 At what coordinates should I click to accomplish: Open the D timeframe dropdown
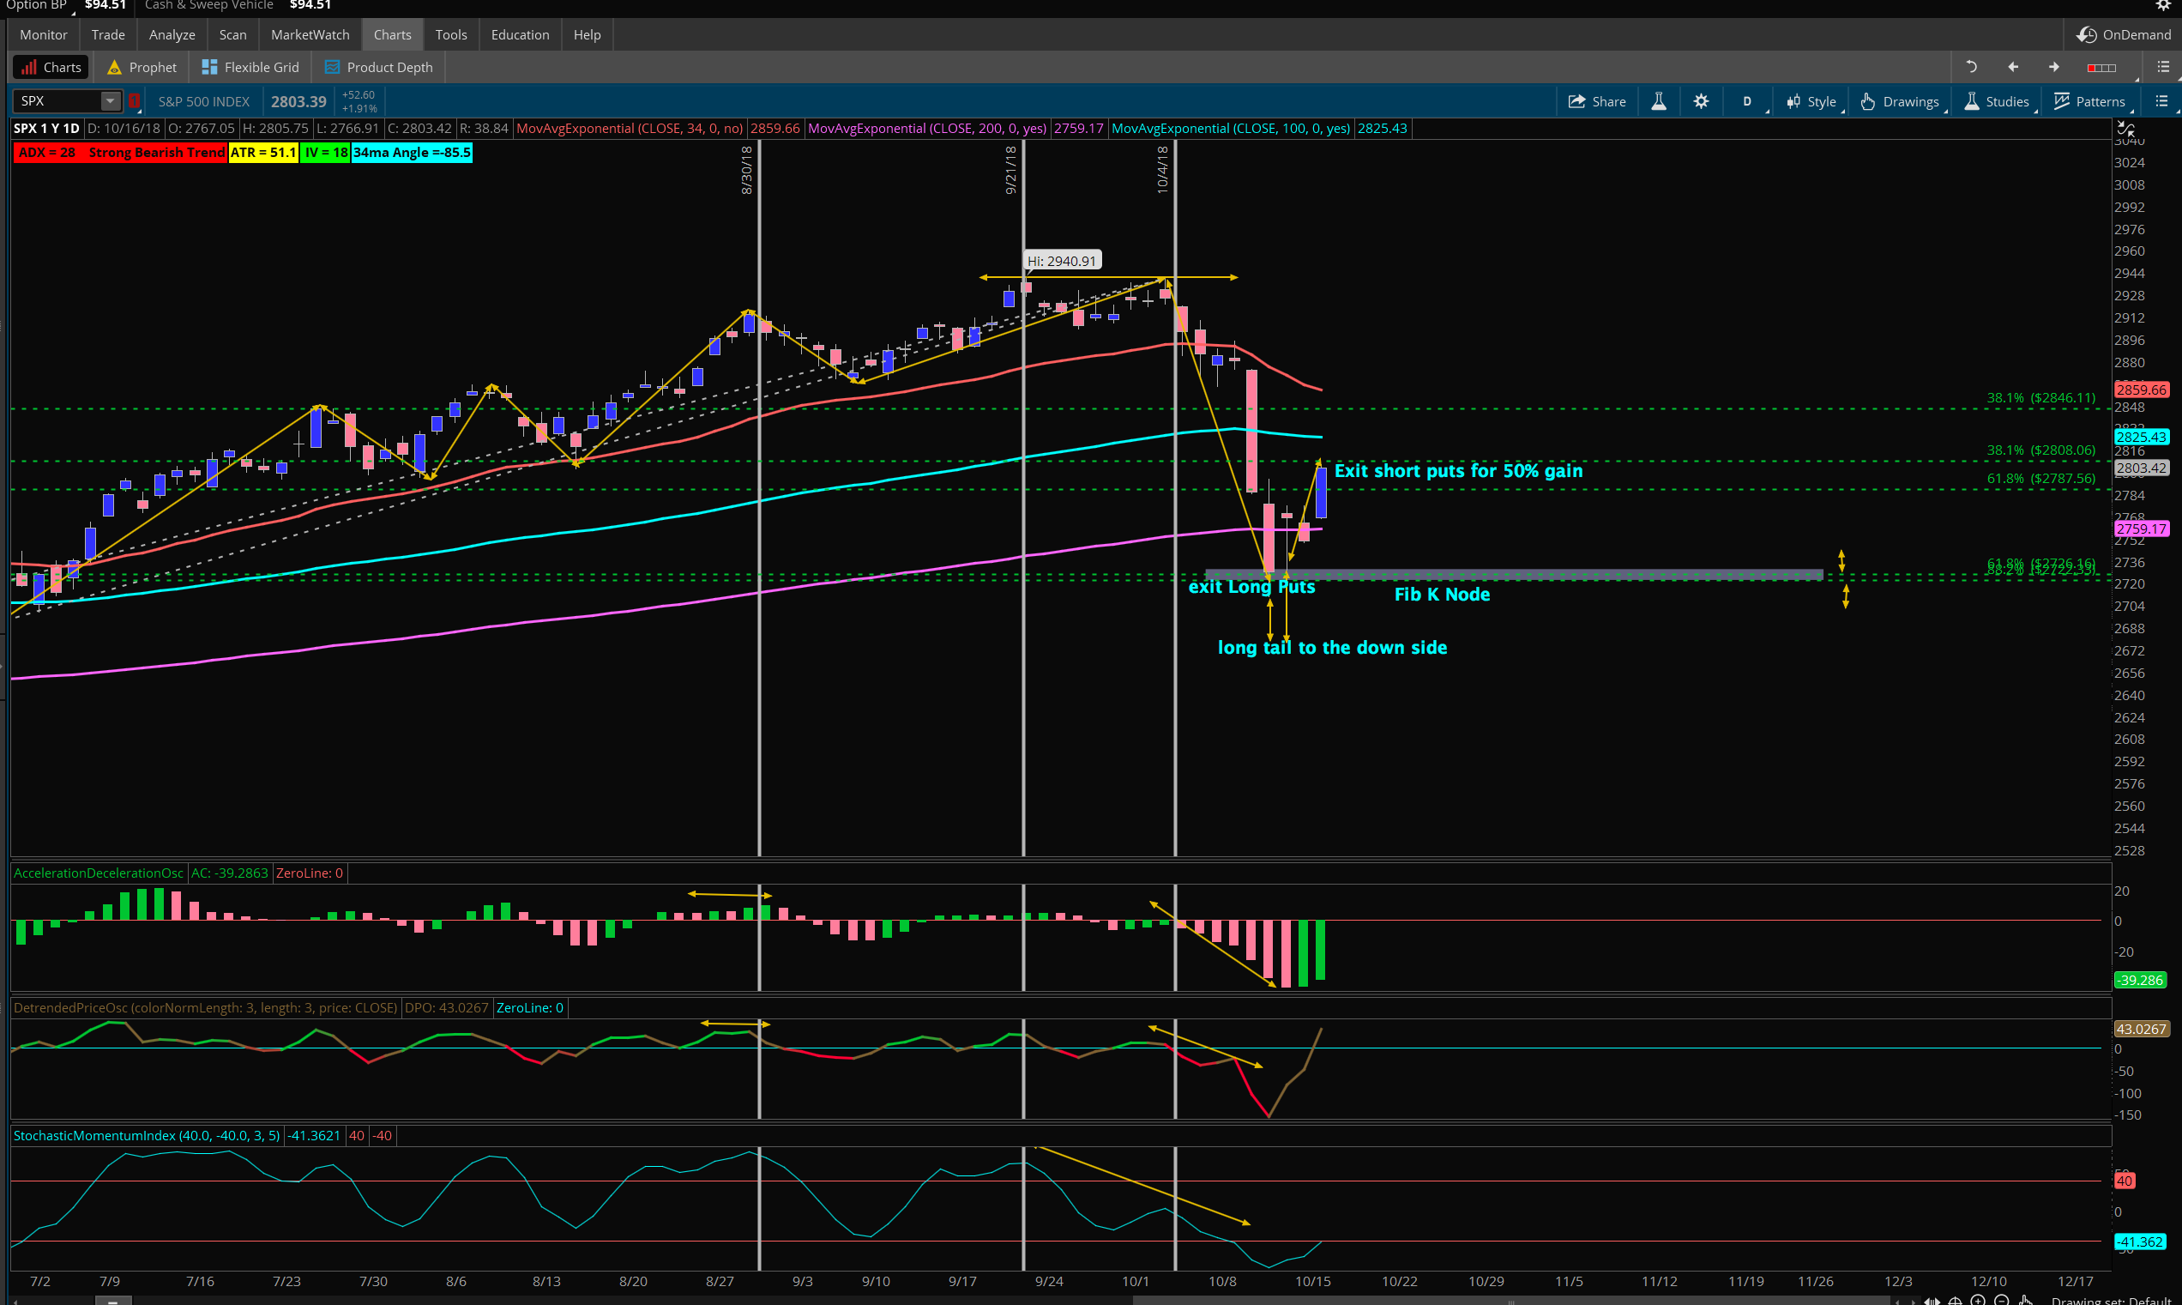pos(1748,101)
